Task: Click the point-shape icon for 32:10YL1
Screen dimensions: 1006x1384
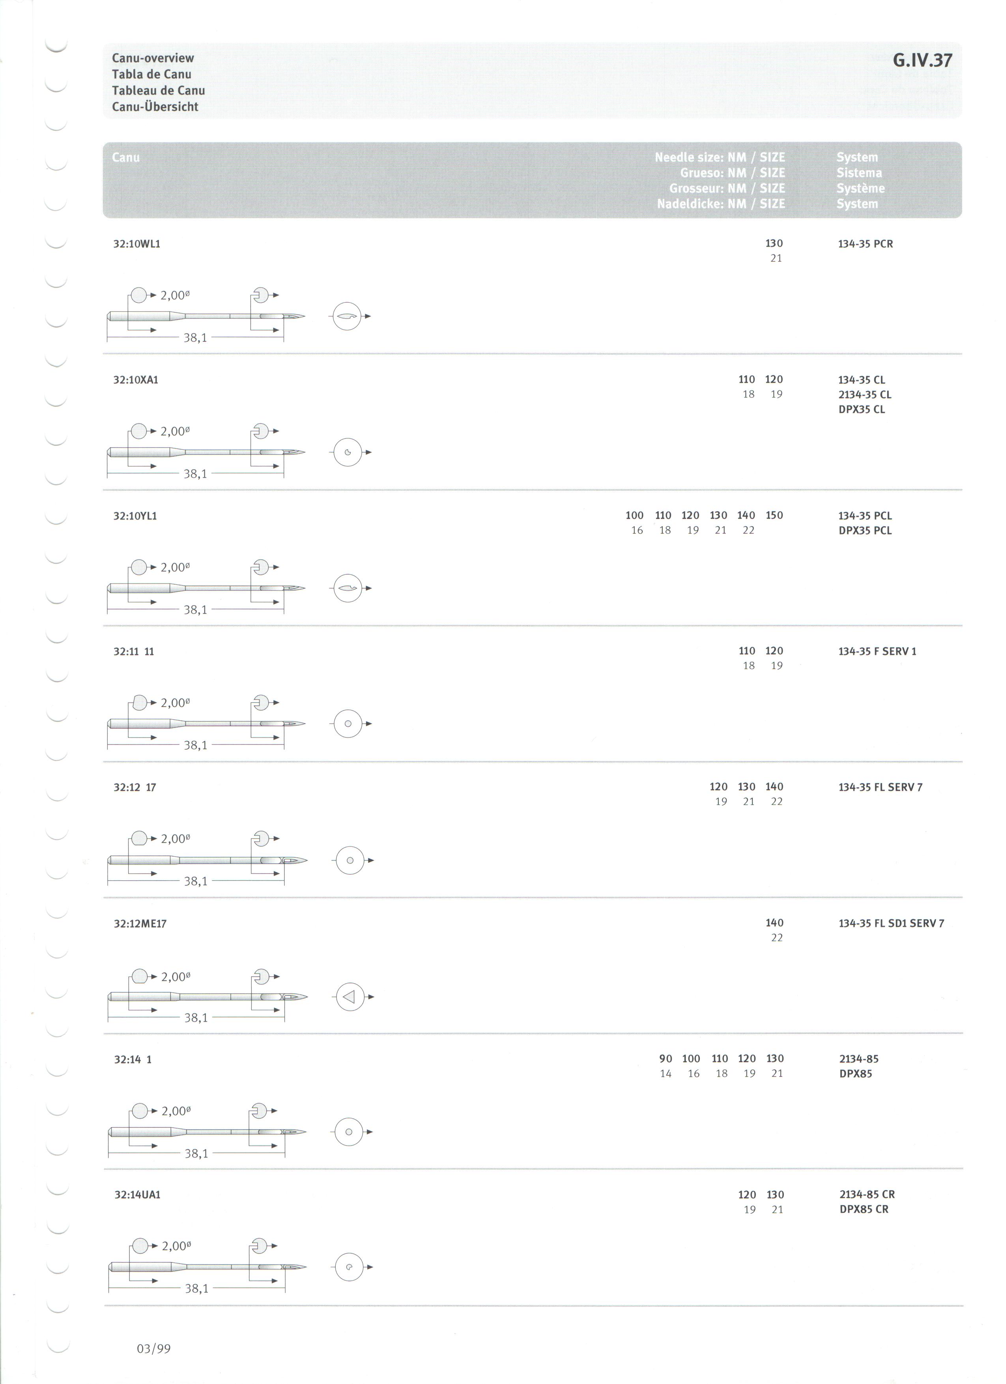Action: pyautogui.click(x=348, y=589)
